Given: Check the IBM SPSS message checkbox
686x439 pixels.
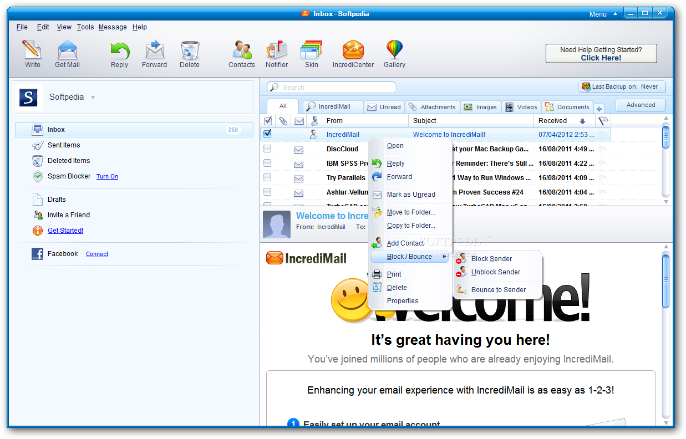Looking at the screenshot, I should click(267, 163).
